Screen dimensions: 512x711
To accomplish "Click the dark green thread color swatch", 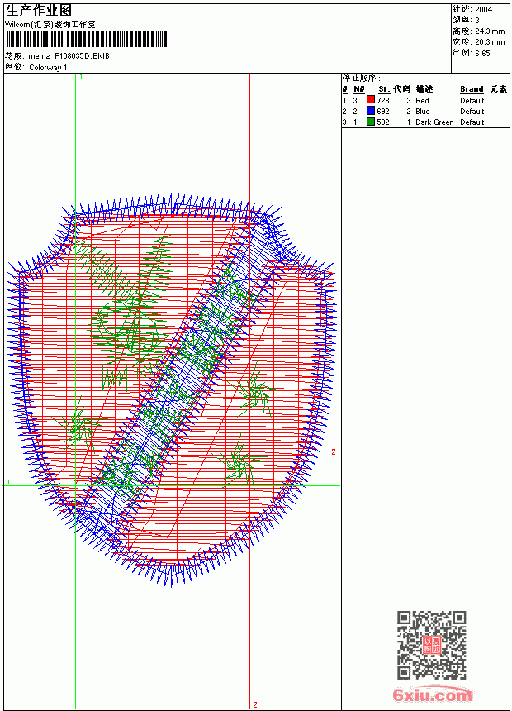I will (371, 122).
